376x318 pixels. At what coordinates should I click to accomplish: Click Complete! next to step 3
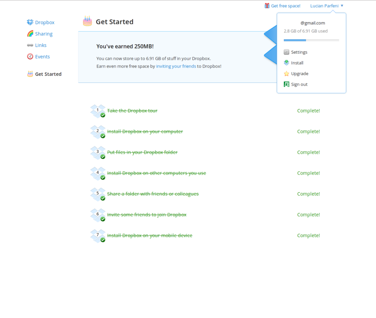[308, 152]
